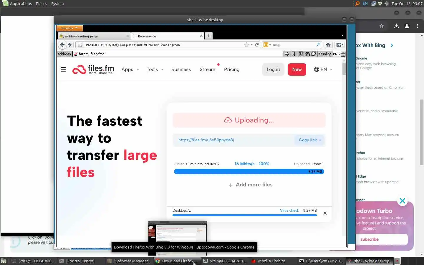This screenshot has width=424, height=265.
Task: Open the Places menu
Action: [42, 4]
